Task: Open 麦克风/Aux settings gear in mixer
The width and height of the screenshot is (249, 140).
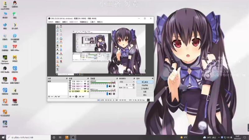Action: (x=114, y=94)
